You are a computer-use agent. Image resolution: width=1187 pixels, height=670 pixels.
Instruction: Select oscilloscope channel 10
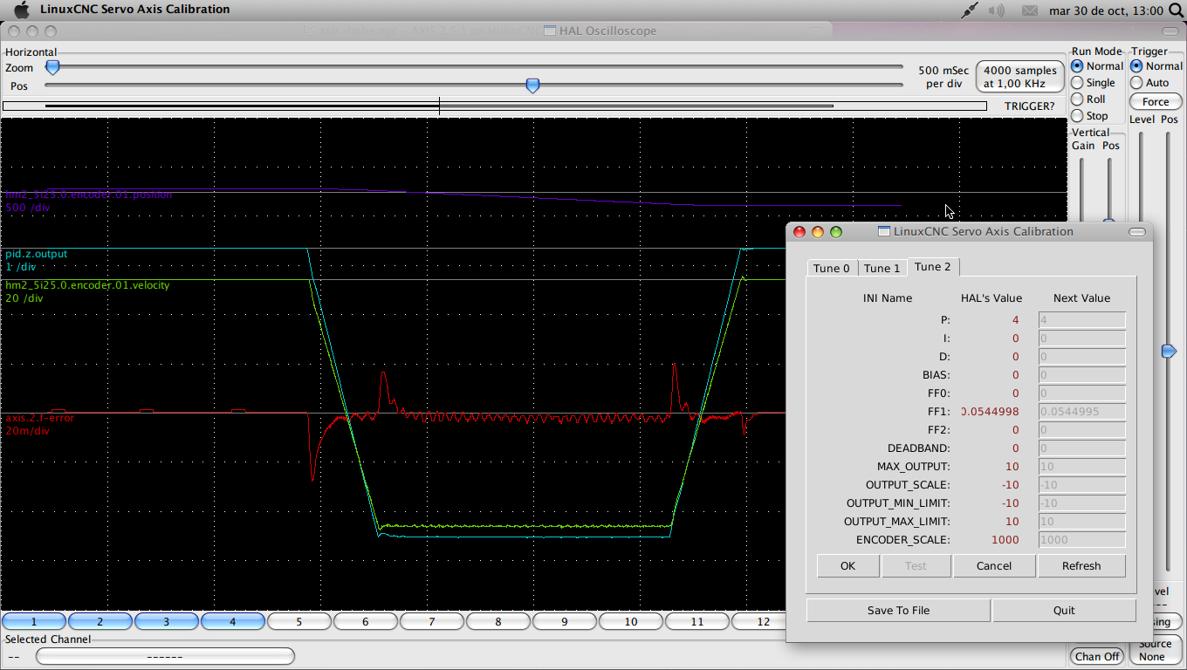point(631,622)
